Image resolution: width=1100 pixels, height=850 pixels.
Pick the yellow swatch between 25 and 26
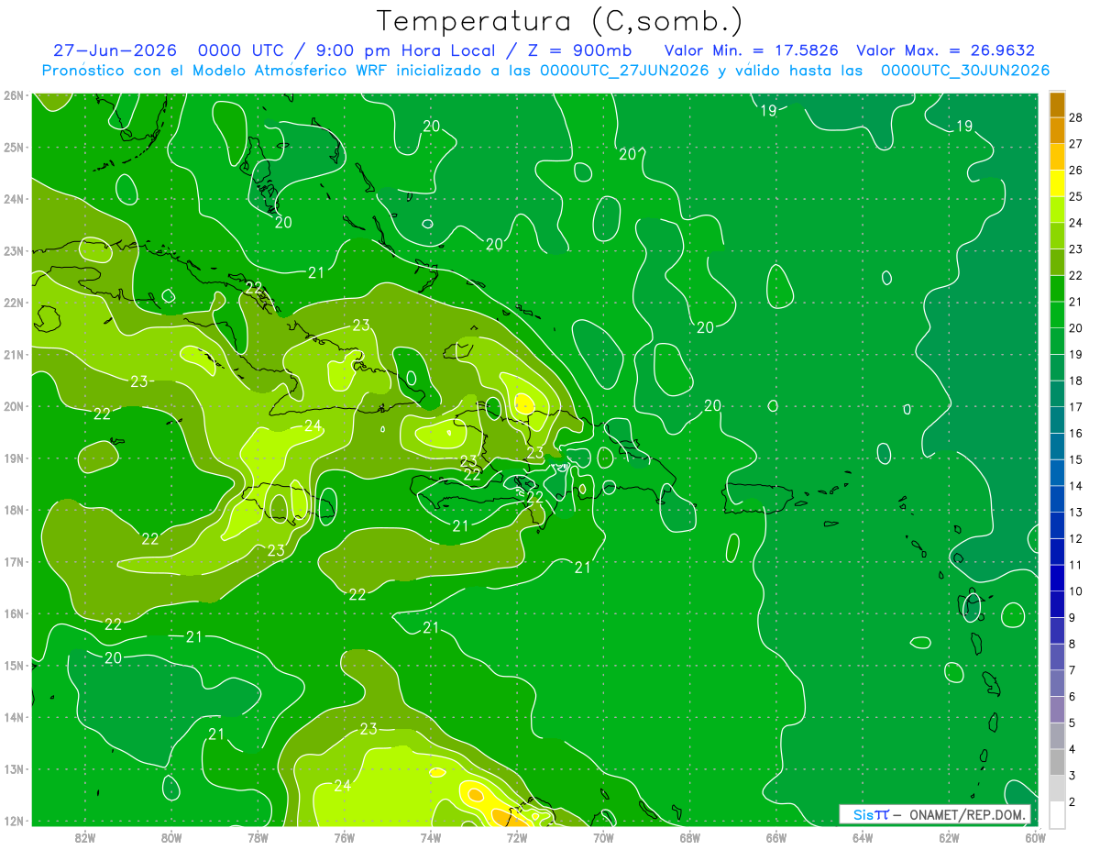coord(1057,182)
